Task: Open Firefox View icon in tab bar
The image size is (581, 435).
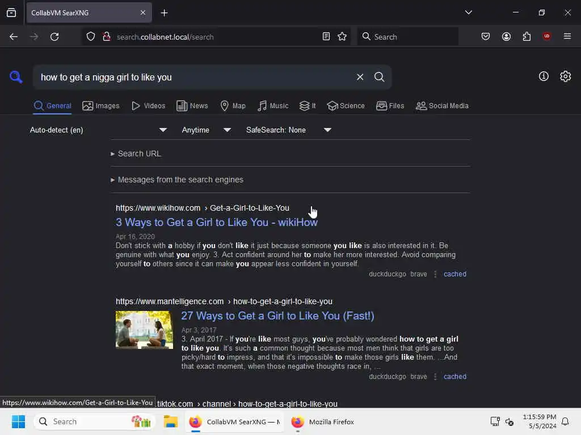Action: pos(11,13)
